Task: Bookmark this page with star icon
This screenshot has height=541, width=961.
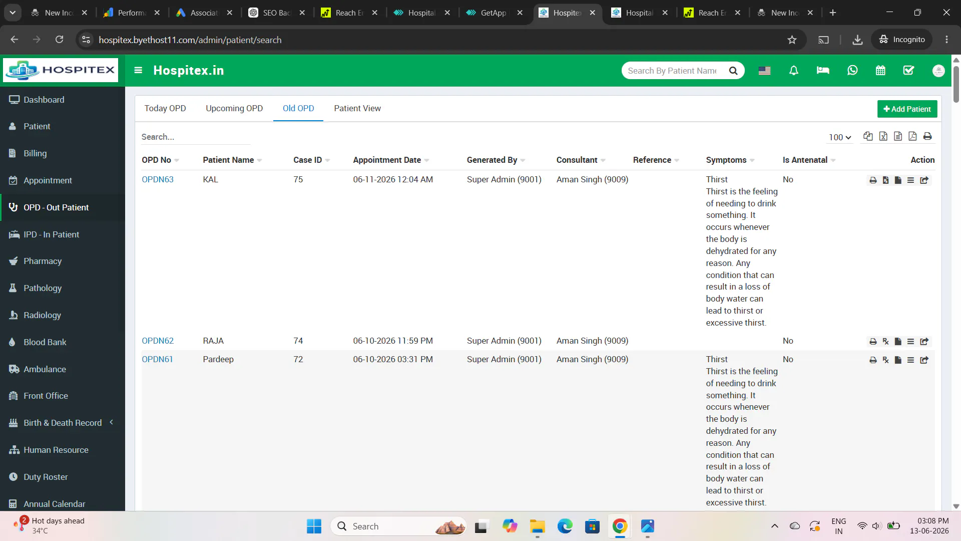Action: [x=792, y=40]
